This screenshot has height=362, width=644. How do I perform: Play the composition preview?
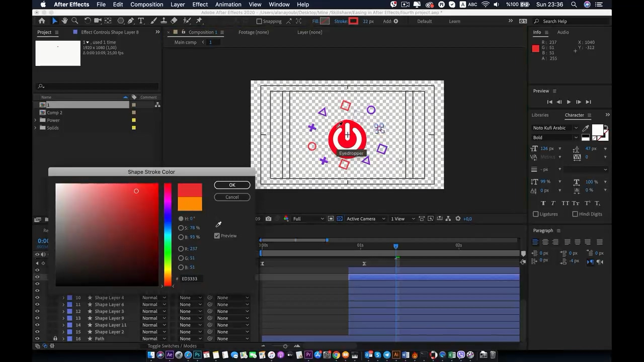569,102
